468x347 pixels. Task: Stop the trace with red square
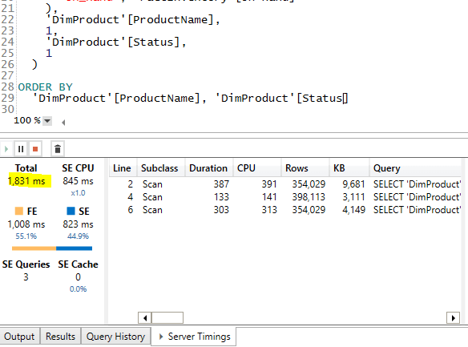coord(35,148)
